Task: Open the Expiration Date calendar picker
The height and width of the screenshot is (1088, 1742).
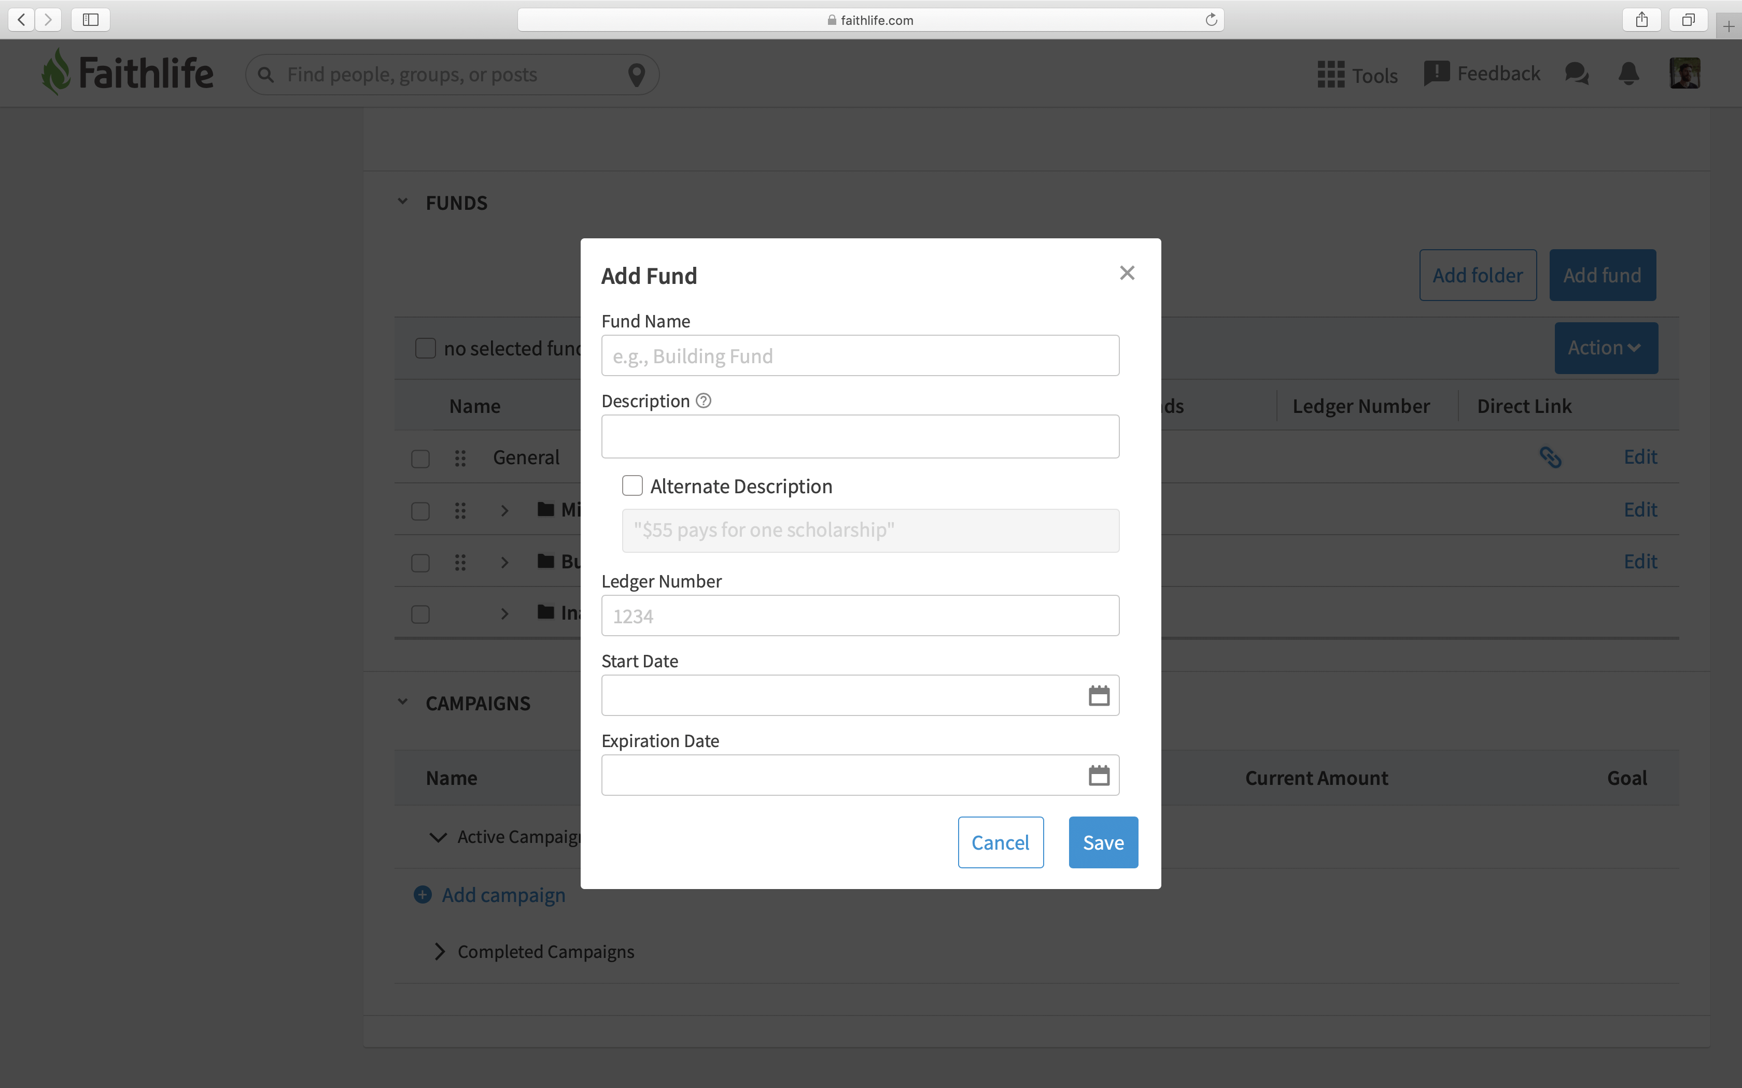Action: [x=1099, y=775]
